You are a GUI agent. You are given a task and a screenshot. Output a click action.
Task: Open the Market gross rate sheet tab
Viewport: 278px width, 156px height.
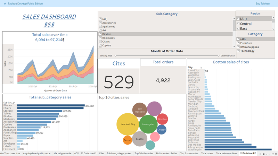pos(63,153)
